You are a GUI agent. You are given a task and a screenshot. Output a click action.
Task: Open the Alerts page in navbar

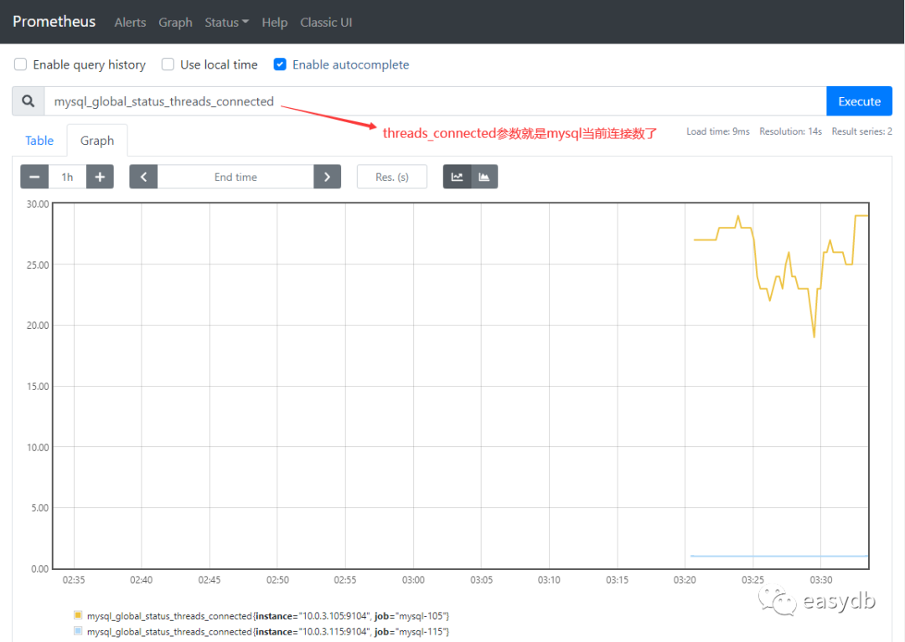[x=130, y=23]
